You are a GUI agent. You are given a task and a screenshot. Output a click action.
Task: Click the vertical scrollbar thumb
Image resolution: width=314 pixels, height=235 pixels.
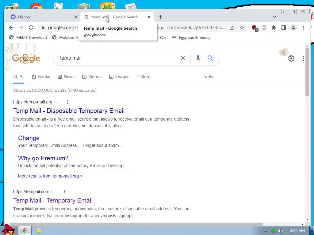tap(307, 72)
